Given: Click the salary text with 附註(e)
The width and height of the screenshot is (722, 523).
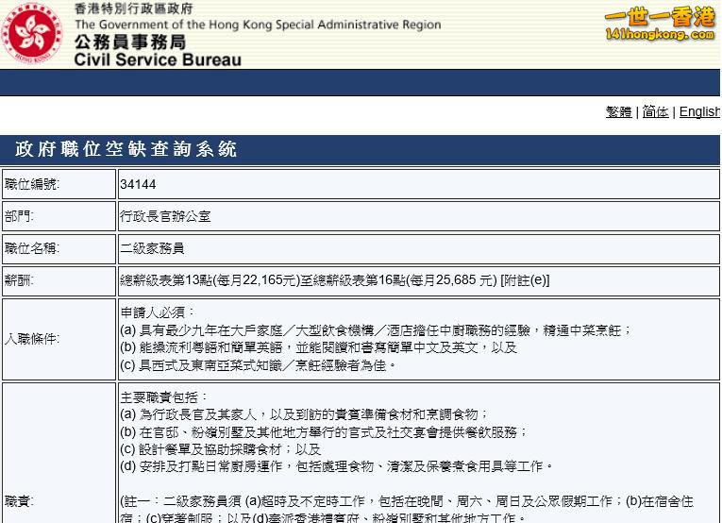Looking at the screenshot, I should (x=334, y=280).
